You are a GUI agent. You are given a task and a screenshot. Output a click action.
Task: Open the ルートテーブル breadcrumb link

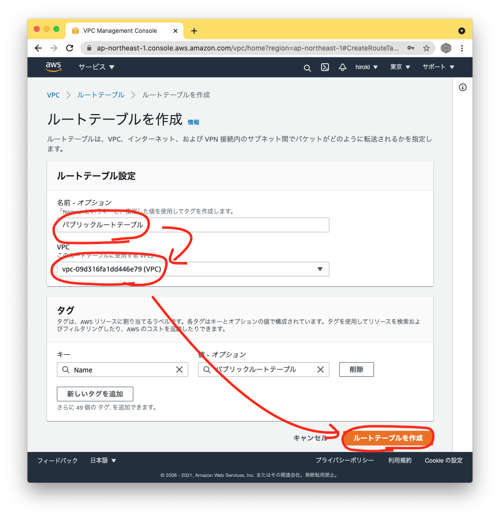click(100, 95)
